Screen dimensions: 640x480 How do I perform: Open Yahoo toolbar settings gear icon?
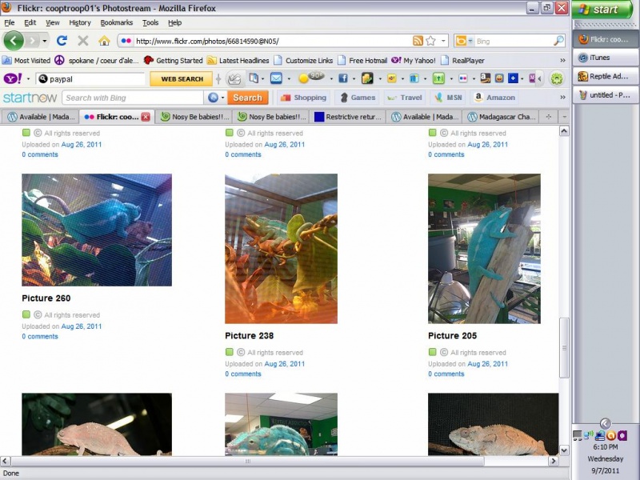(x=557, y=78)
